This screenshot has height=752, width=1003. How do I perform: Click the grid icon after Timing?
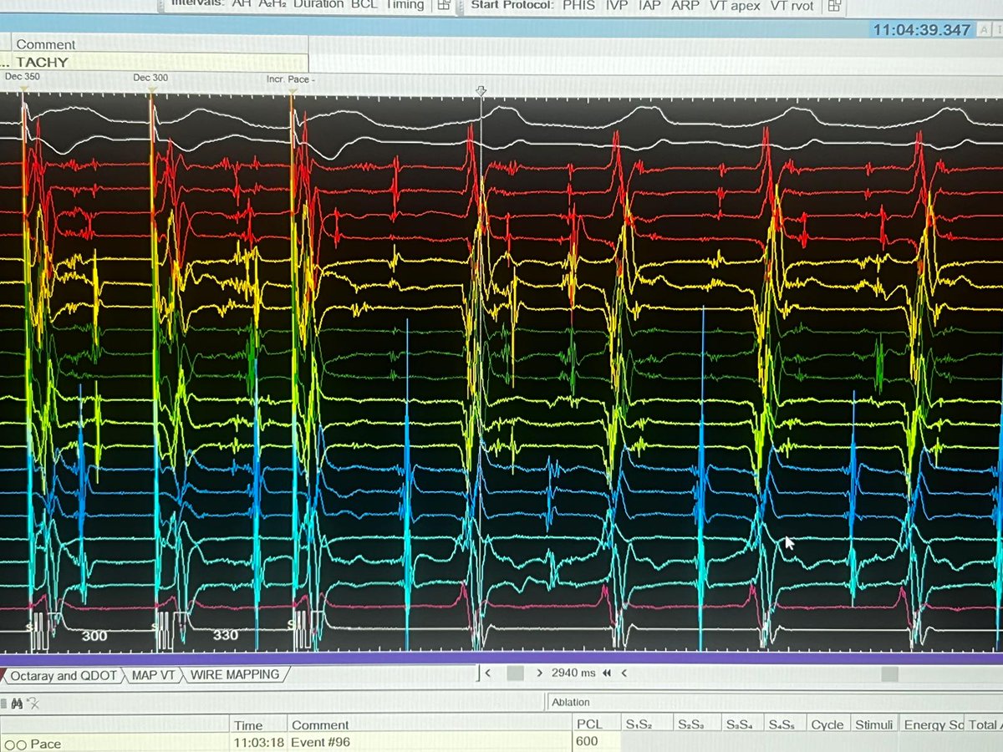pyautogui.click(x=444, y=5)
